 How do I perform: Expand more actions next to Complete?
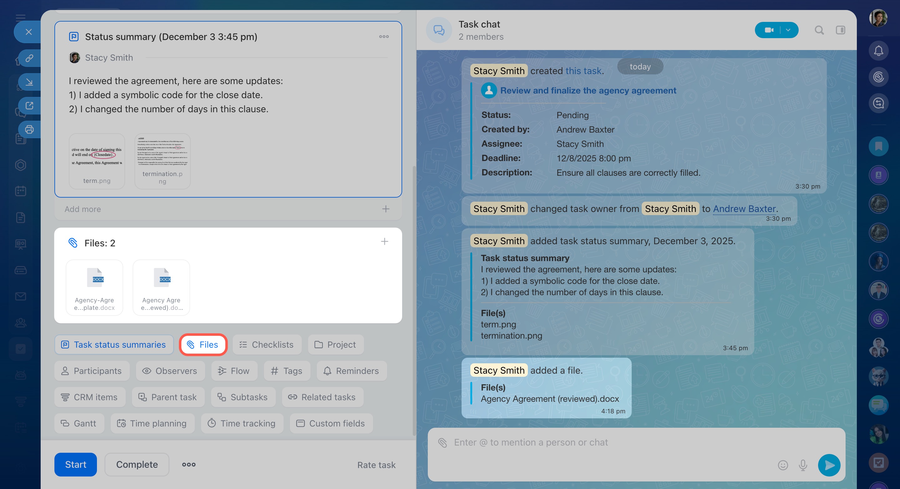[189, 465]
